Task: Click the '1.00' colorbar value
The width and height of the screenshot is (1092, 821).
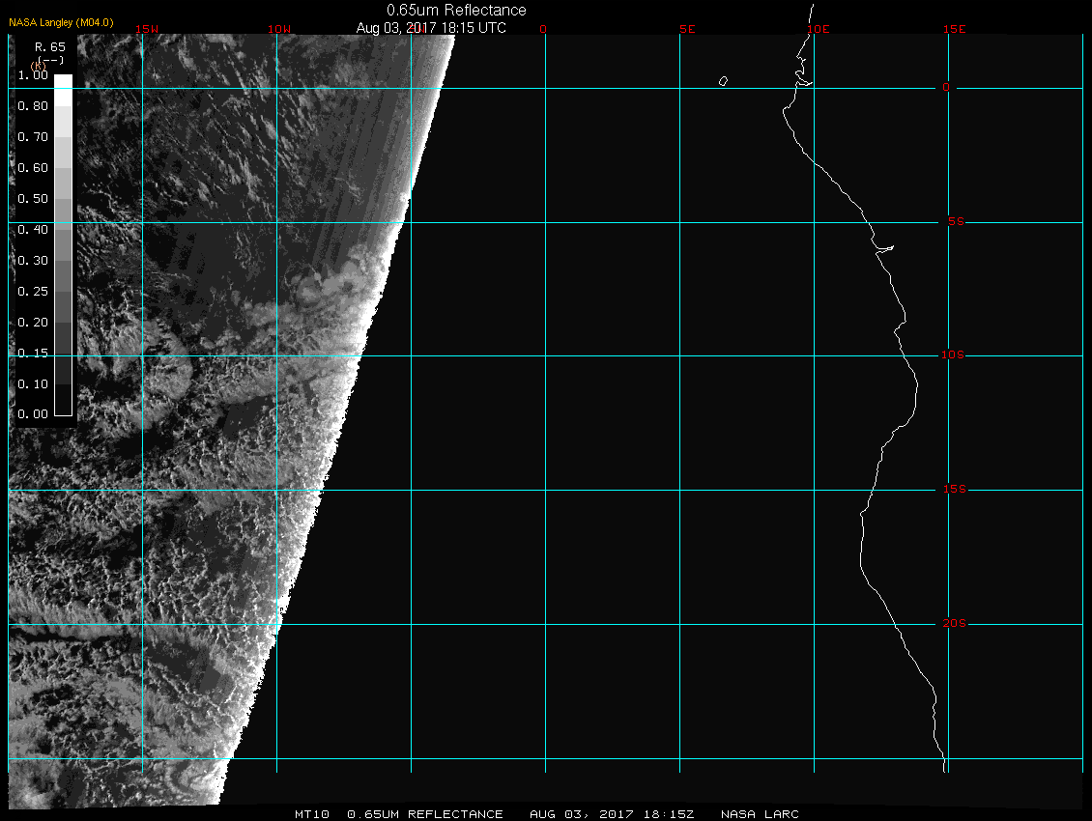Action: coord(33,75)
